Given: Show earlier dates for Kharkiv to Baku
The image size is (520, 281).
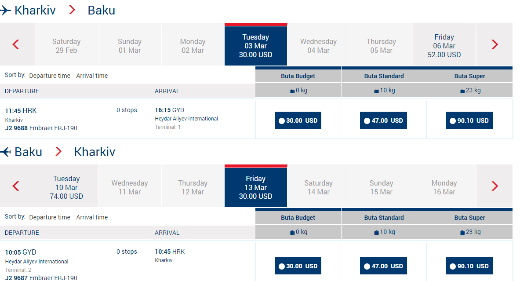Looking at the screenshot, I should point(16,44).
